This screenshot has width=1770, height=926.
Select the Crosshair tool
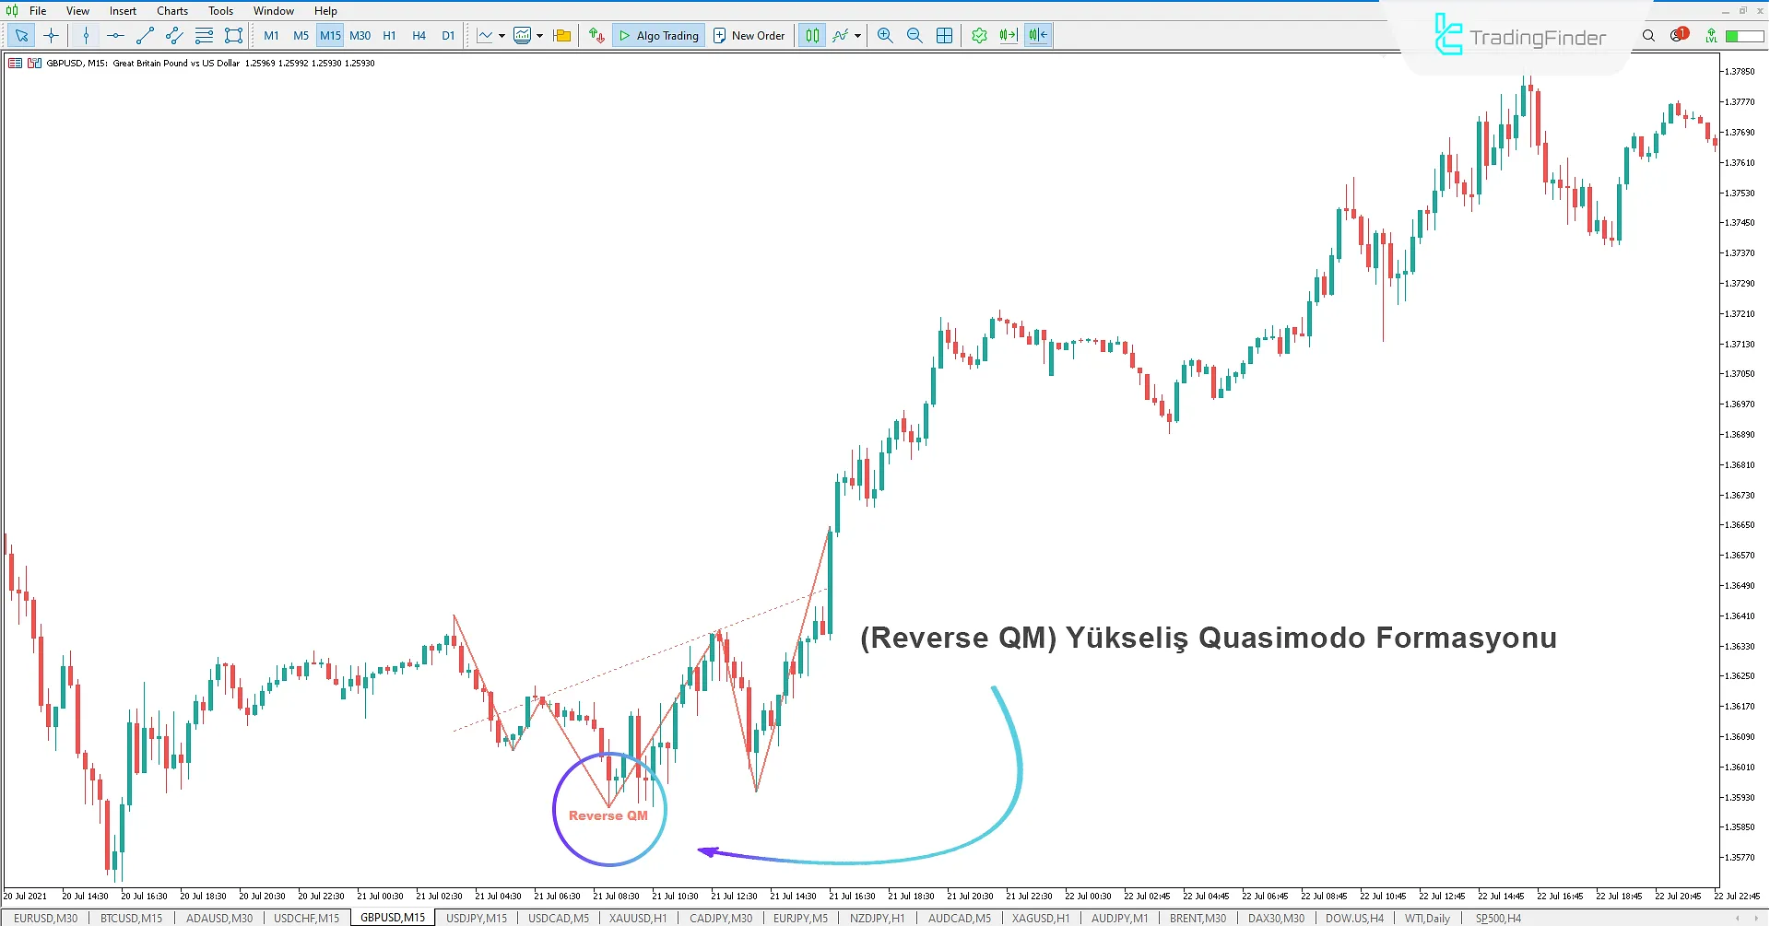click(x=51, y=35)
